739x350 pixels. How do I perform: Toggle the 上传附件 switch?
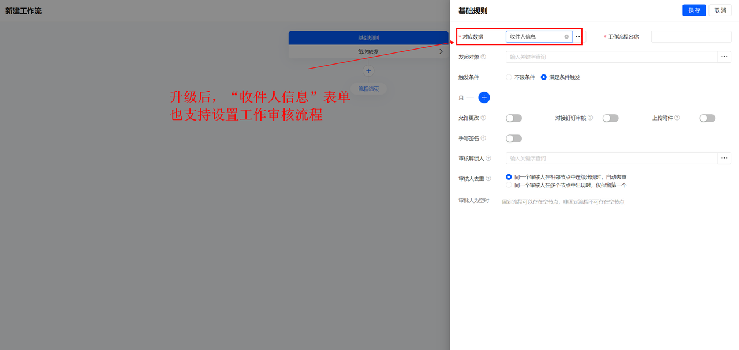707,118
